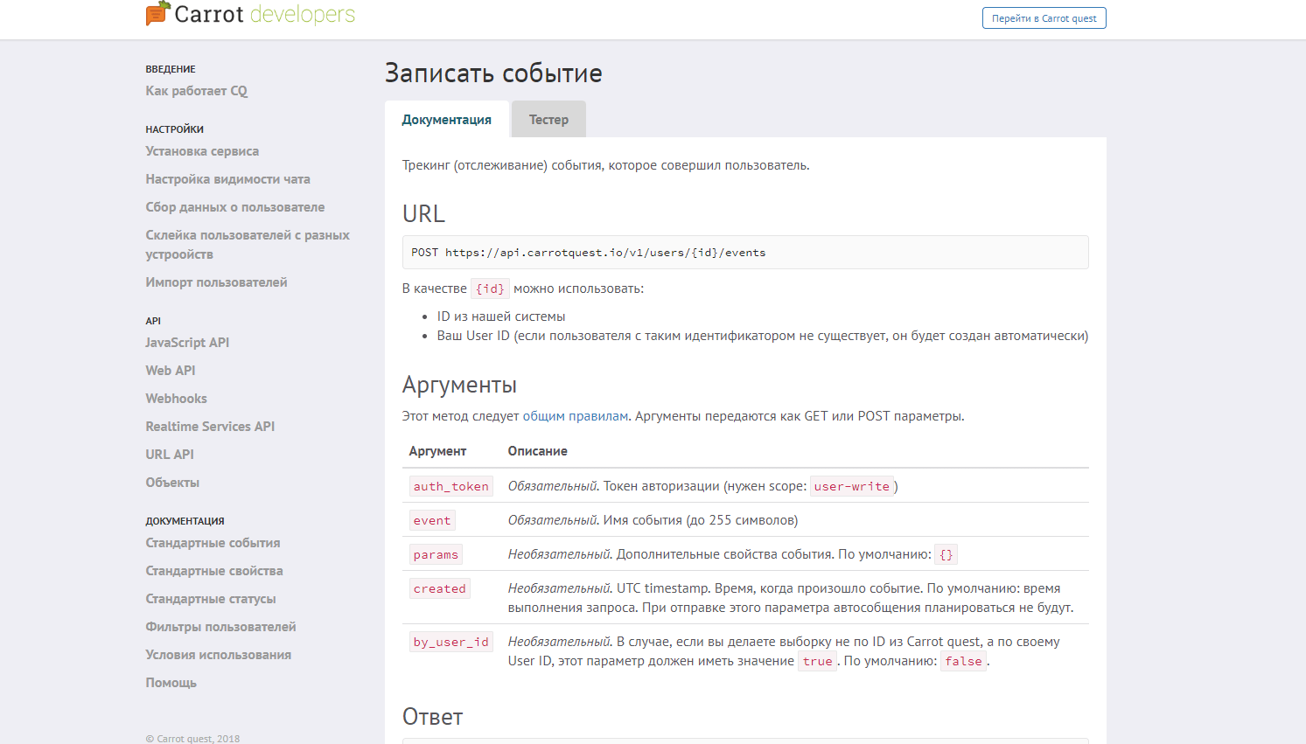Viewport: 1306px width, 744px height.
Task: Open the Carrot developers home link
Action: tap(250, 14)
